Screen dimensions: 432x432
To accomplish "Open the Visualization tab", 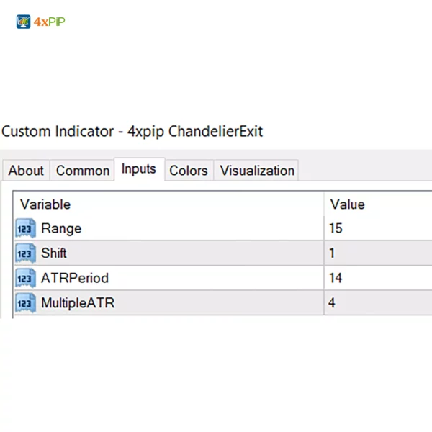I will coord(257,171).
